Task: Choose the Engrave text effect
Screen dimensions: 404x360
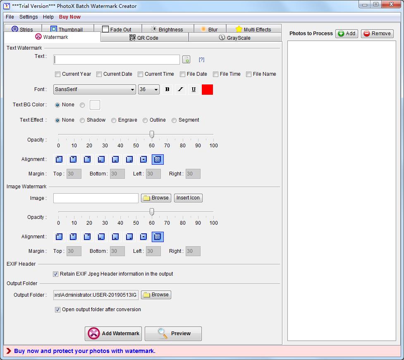Action: (x=114, y=120)
